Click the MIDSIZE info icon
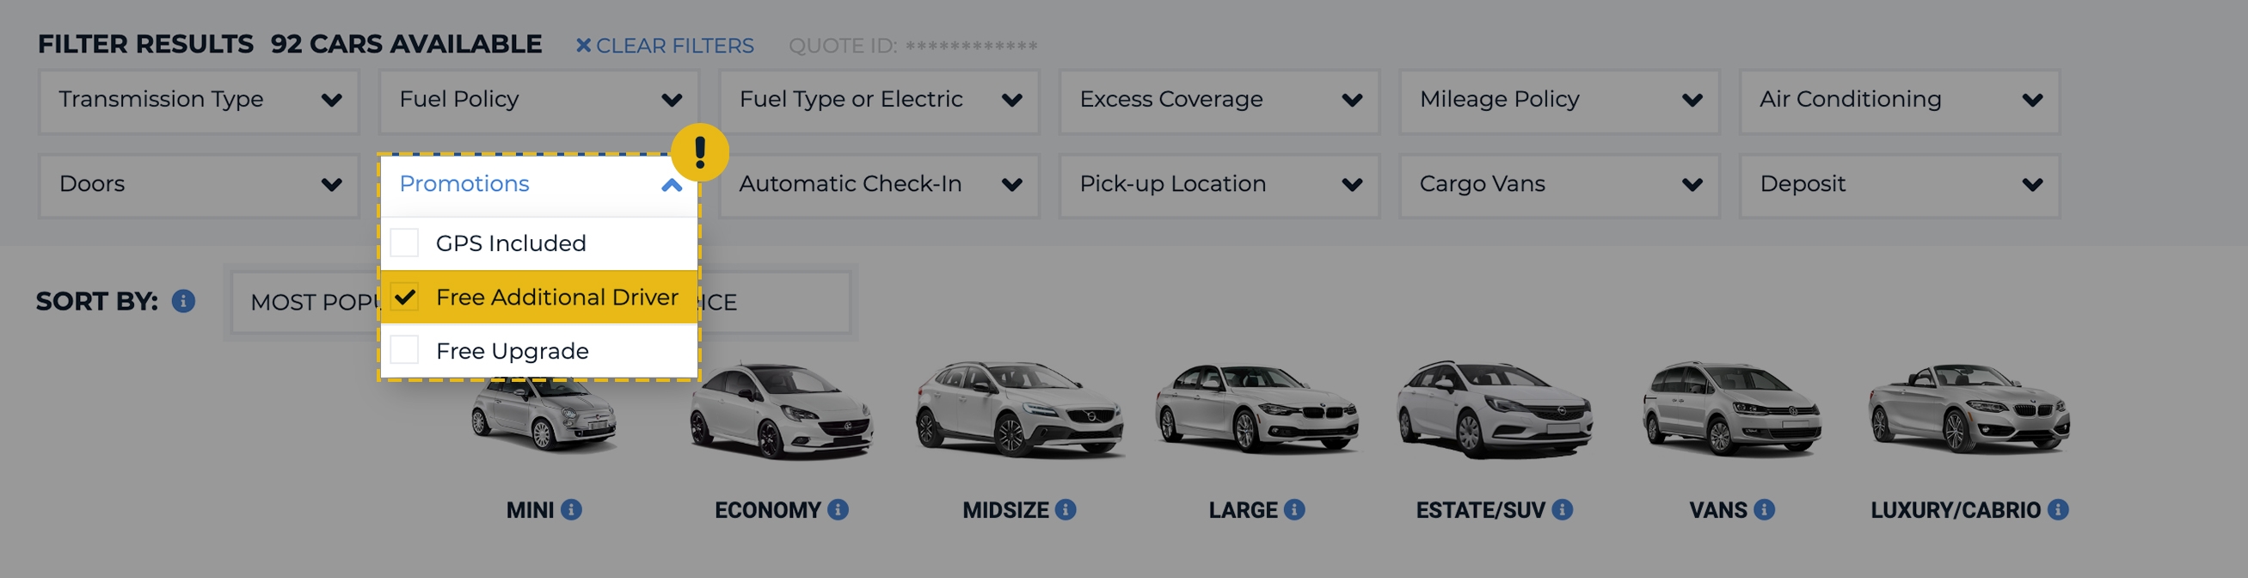Screen dimensions: 2248x578 coord(1066,509)
